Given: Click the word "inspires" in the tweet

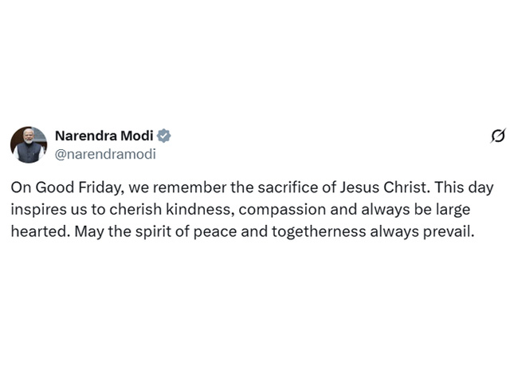Looking at the screenshot, I should pyautogui.click(x=39, y=210).
